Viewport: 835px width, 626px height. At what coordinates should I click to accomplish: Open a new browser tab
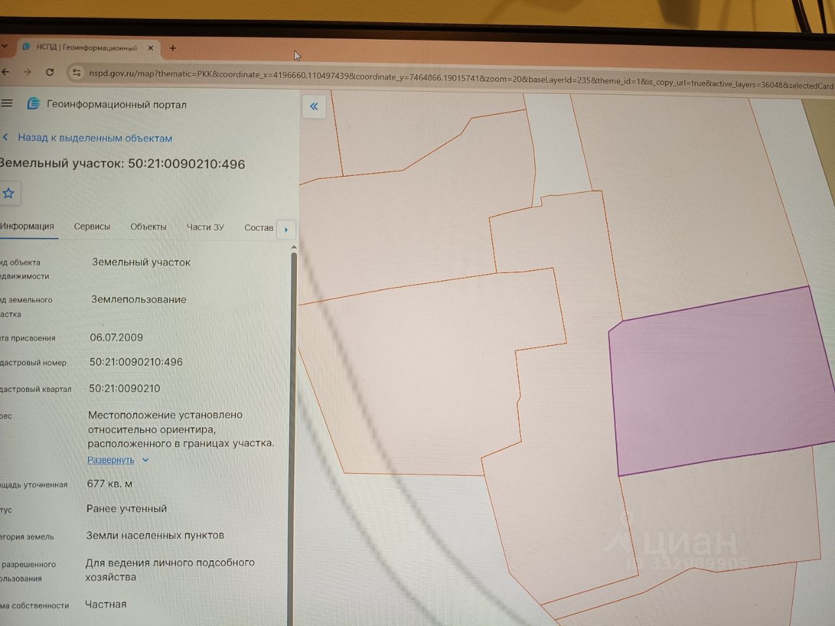point(172,48)
